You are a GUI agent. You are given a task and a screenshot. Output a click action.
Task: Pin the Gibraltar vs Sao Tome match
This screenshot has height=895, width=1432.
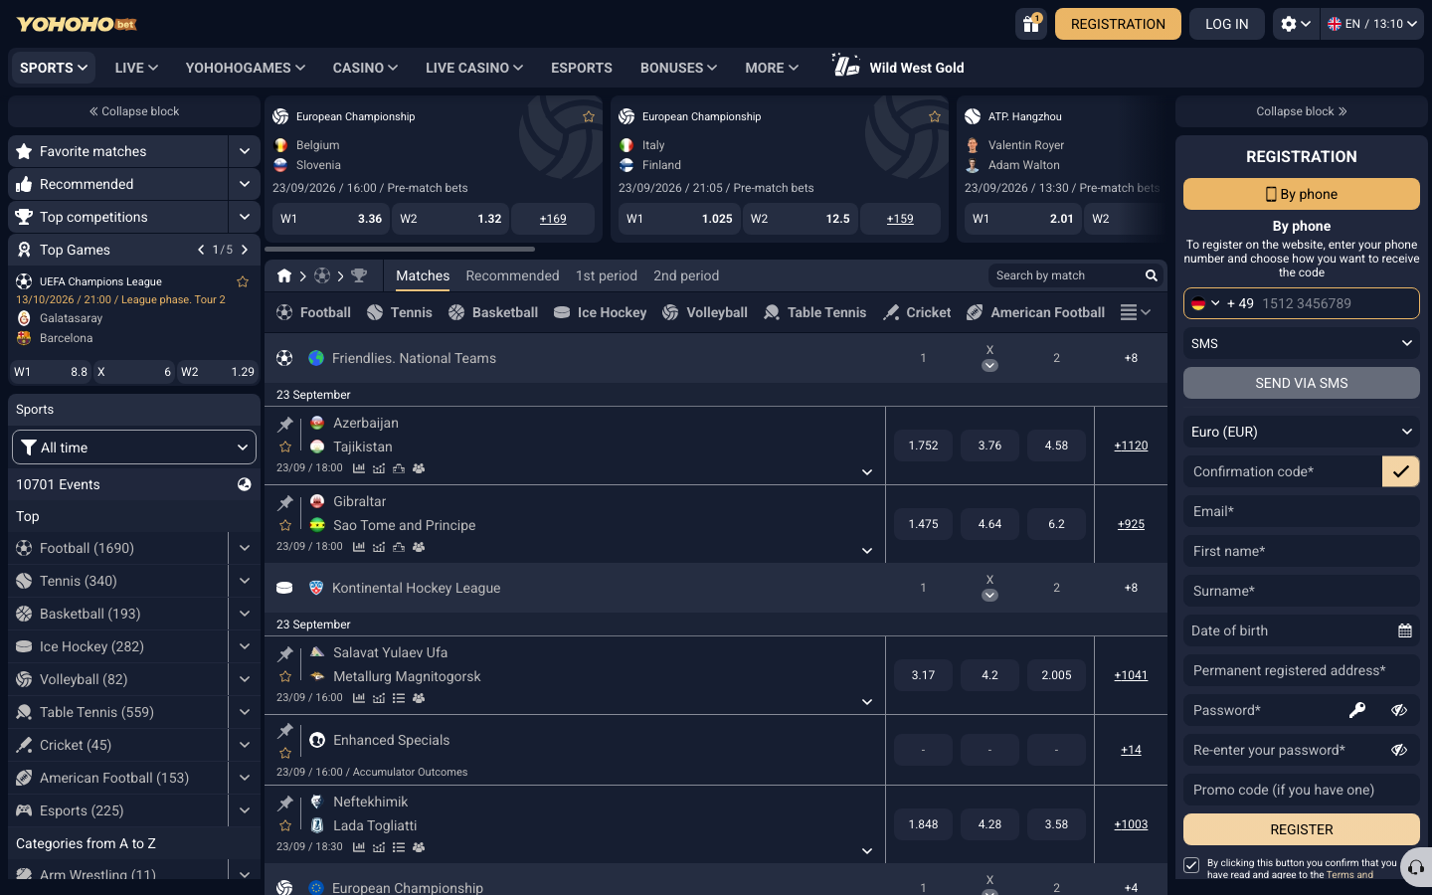[x=285, y=502]
